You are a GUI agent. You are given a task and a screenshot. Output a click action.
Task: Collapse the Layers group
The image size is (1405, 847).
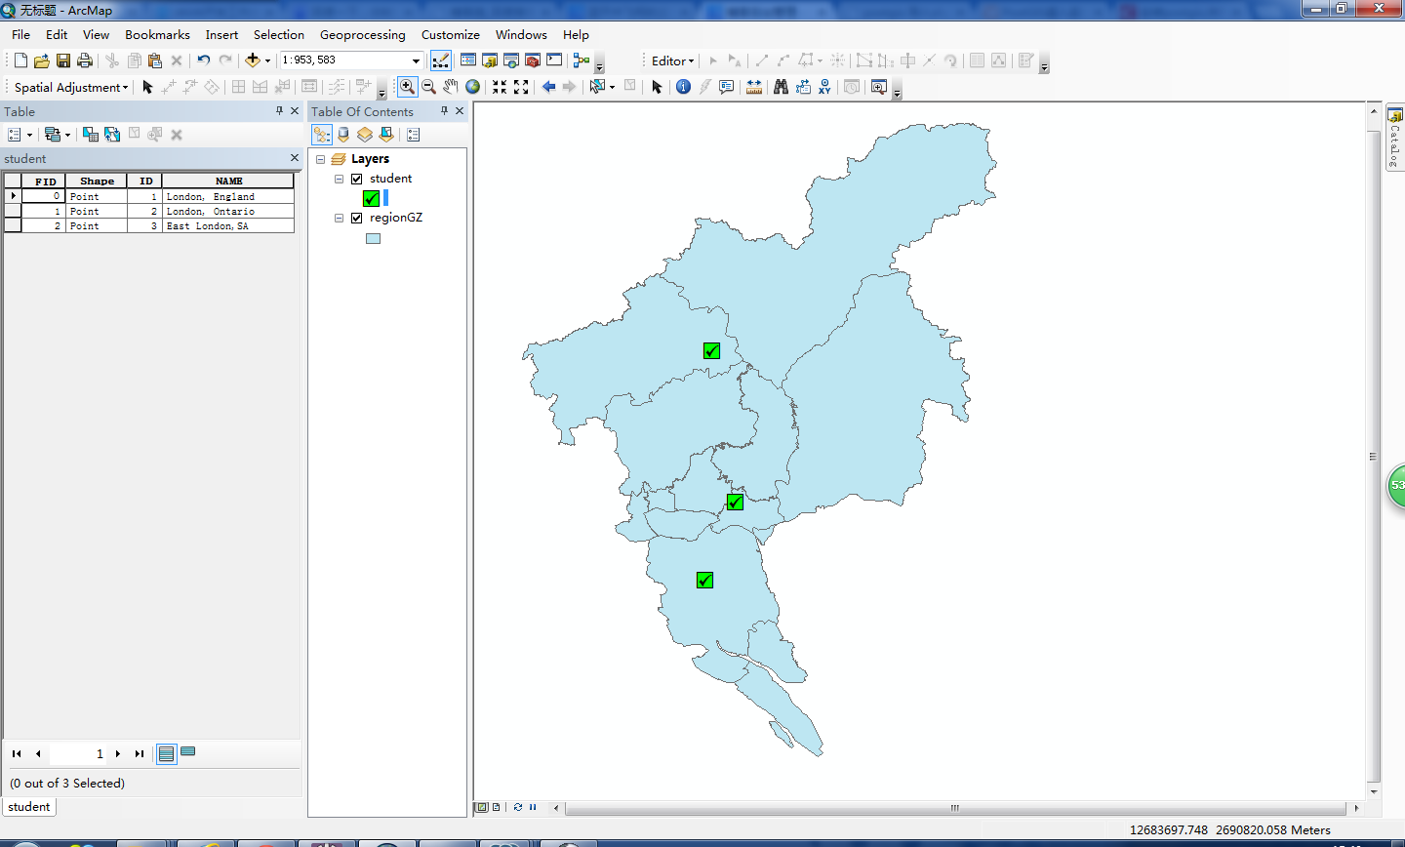pos(320,159)
